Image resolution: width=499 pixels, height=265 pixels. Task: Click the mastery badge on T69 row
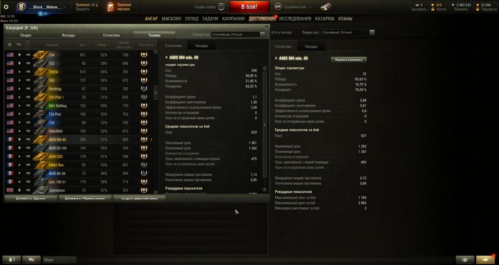click(x=144, y=80)
